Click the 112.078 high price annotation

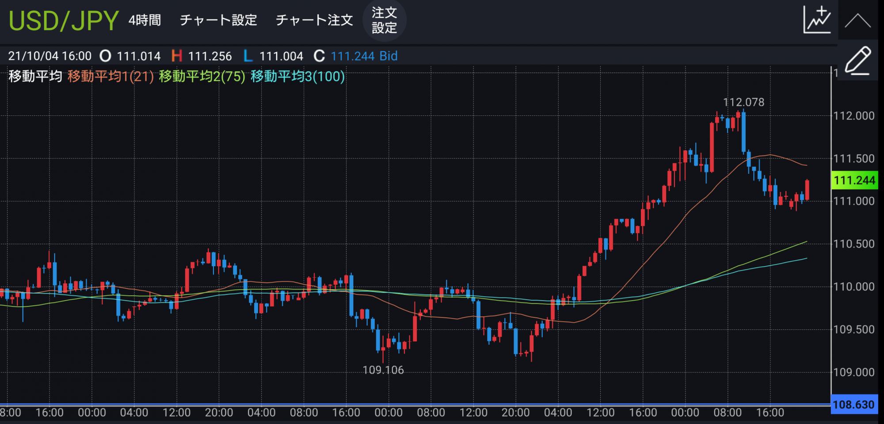(743, 102)
